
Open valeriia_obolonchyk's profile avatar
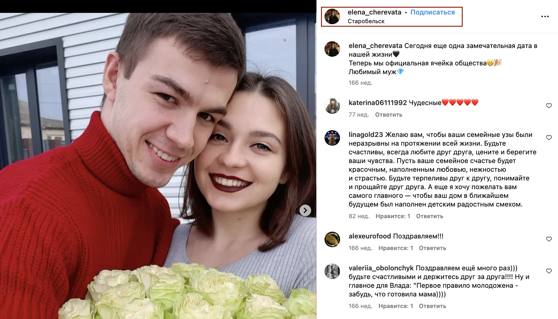click(332, 271)
